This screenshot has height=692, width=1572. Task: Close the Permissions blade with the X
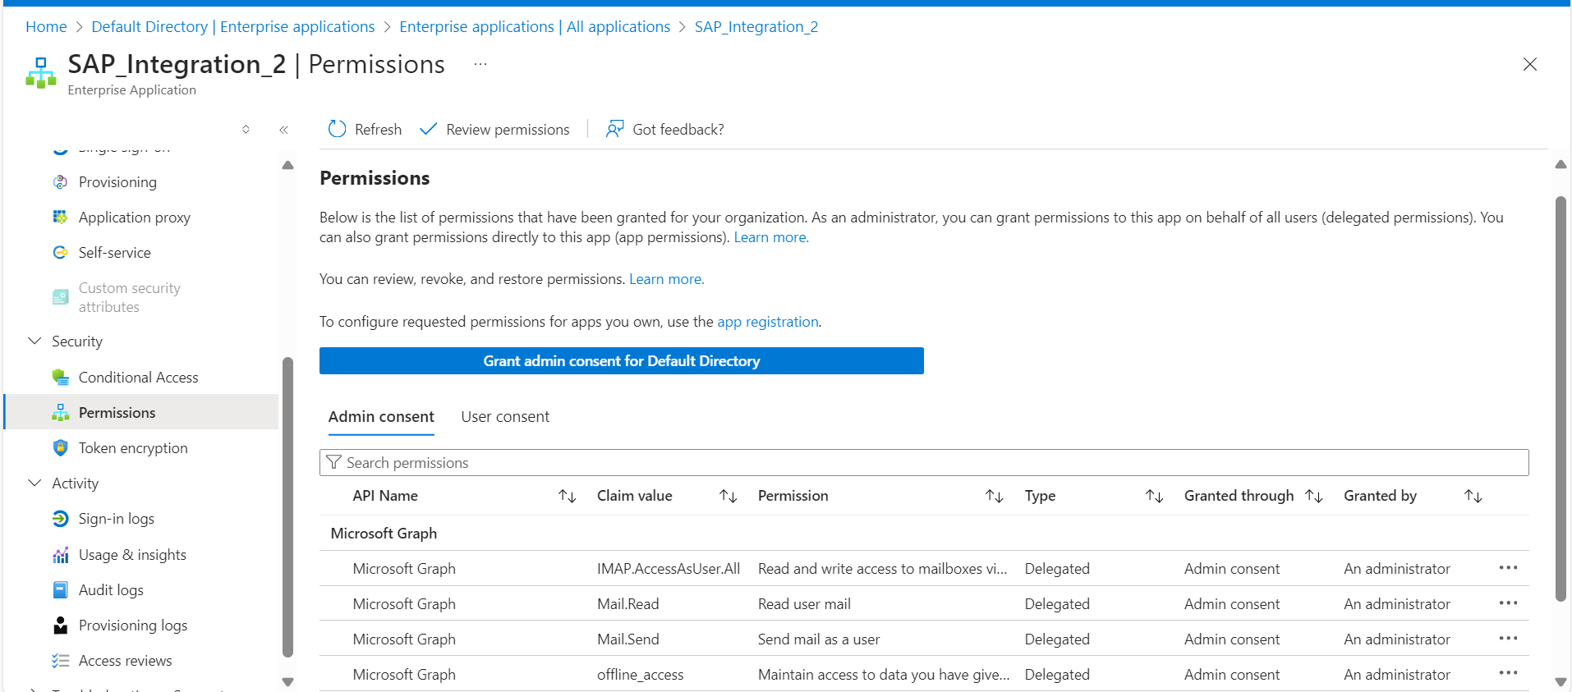click(x=1529, y=64)
